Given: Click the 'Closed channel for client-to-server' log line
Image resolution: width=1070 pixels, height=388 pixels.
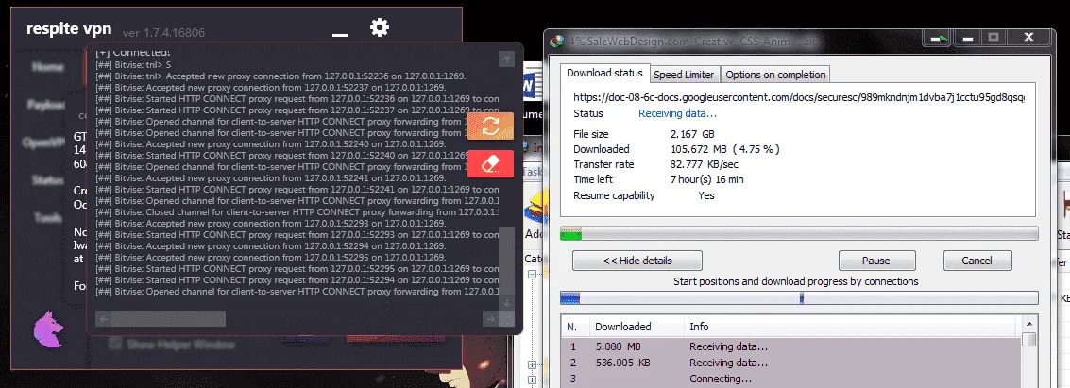Looking at the screenshot, I should (297, 212).
